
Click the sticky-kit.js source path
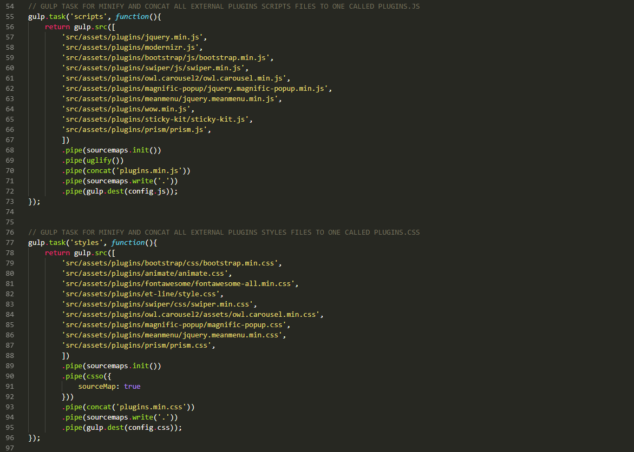155,119
